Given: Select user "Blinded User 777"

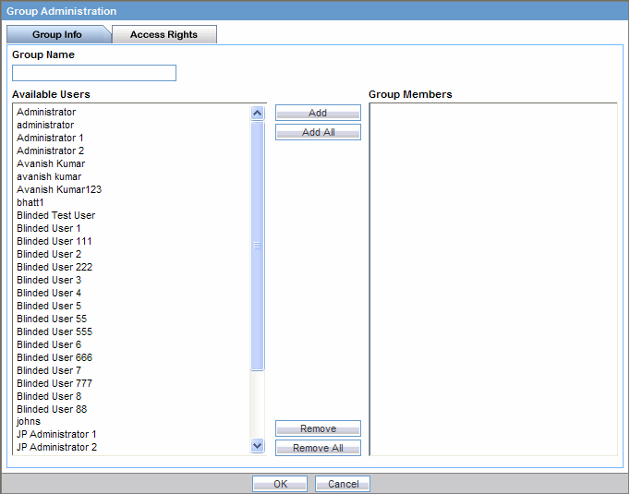Looking at the screenshot, I should [x=55, y=383].
